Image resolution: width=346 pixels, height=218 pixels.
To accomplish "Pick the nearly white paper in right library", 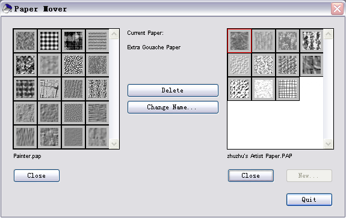I will click(x=264, y=89).
